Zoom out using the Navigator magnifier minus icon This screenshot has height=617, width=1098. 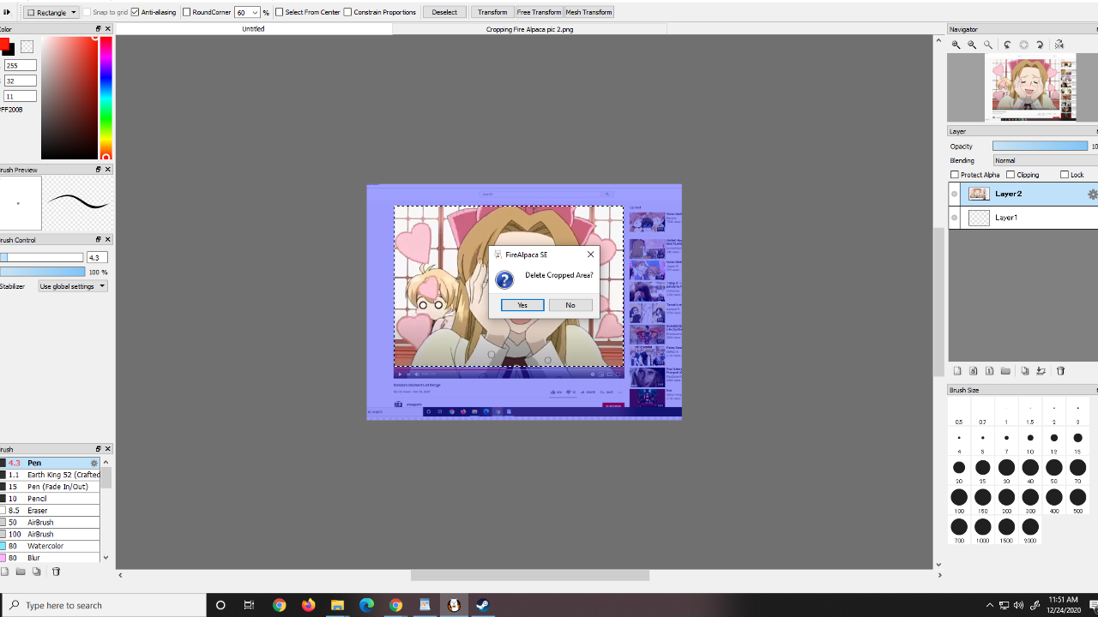coord(972,45)
